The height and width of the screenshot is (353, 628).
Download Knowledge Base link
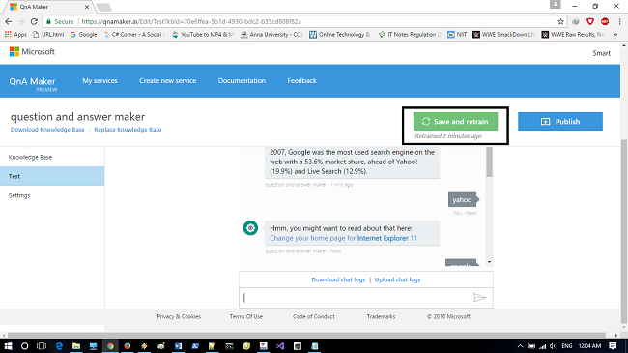[47, 130]
